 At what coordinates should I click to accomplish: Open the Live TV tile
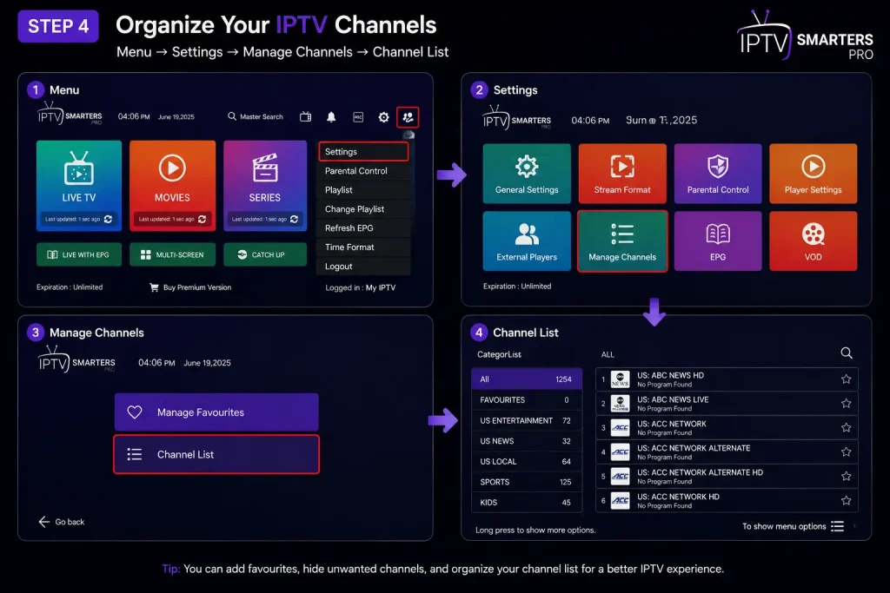(79, 186)
